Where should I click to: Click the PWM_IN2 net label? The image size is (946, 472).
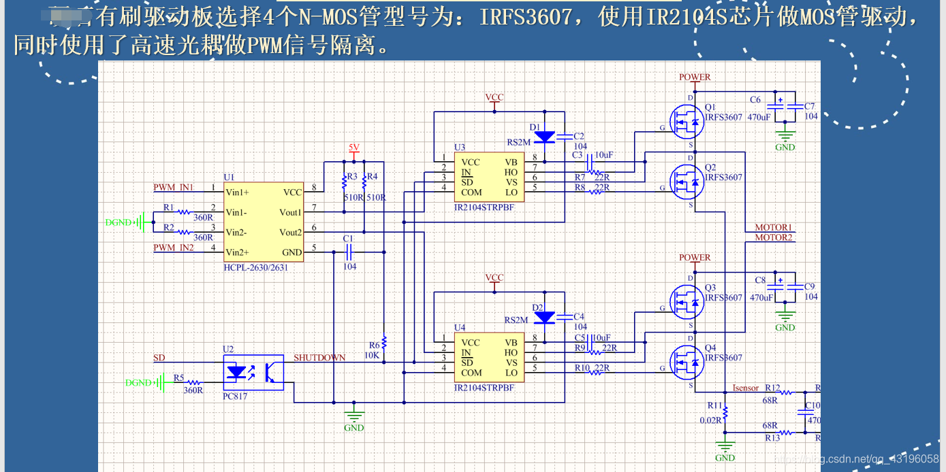[174, 248]
